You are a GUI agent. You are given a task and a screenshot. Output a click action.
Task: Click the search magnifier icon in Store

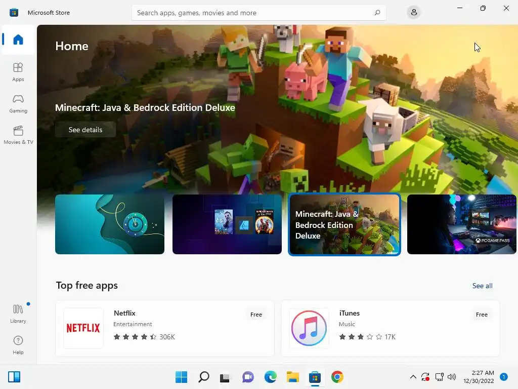[x=377, y=13]
